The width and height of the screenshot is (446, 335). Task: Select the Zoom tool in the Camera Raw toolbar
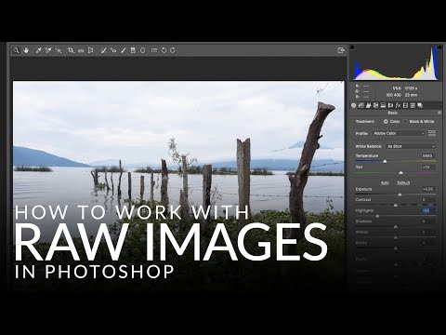16,50
